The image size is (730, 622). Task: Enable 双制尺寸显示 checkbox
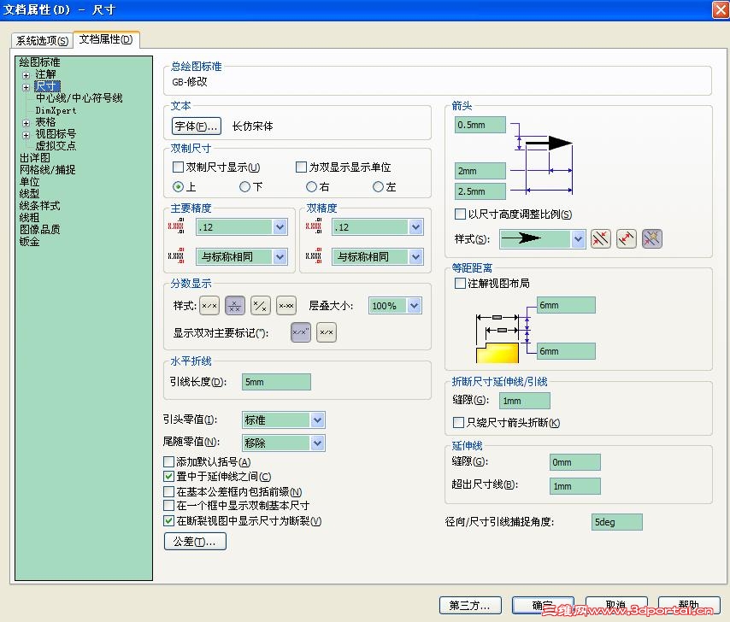tap(178, 167)
